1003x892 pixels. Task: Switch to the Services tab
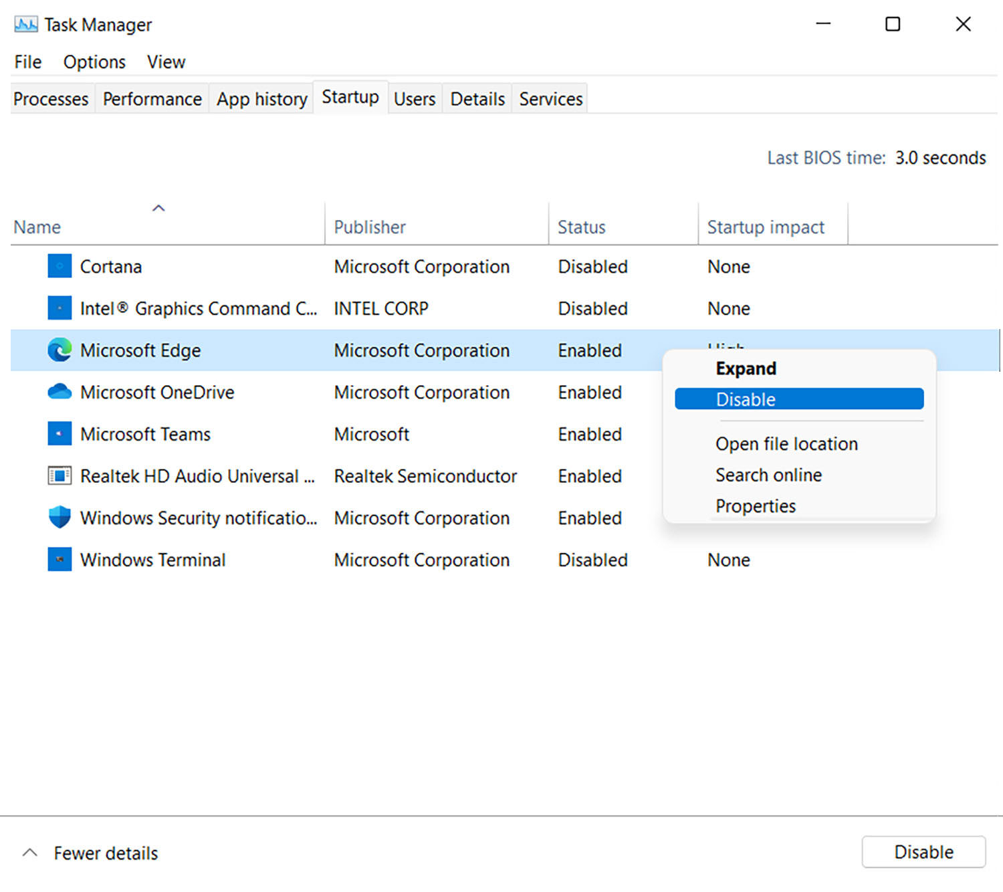[x=551, y=99]
